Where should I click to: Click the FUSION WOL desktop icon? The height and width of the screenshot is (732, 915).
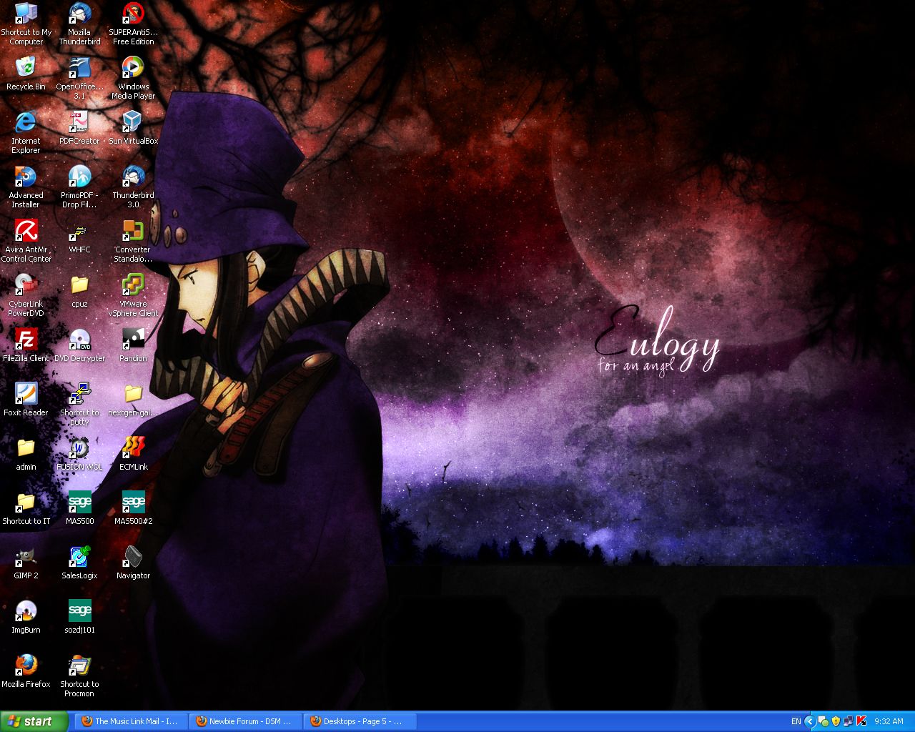point(79,454)
